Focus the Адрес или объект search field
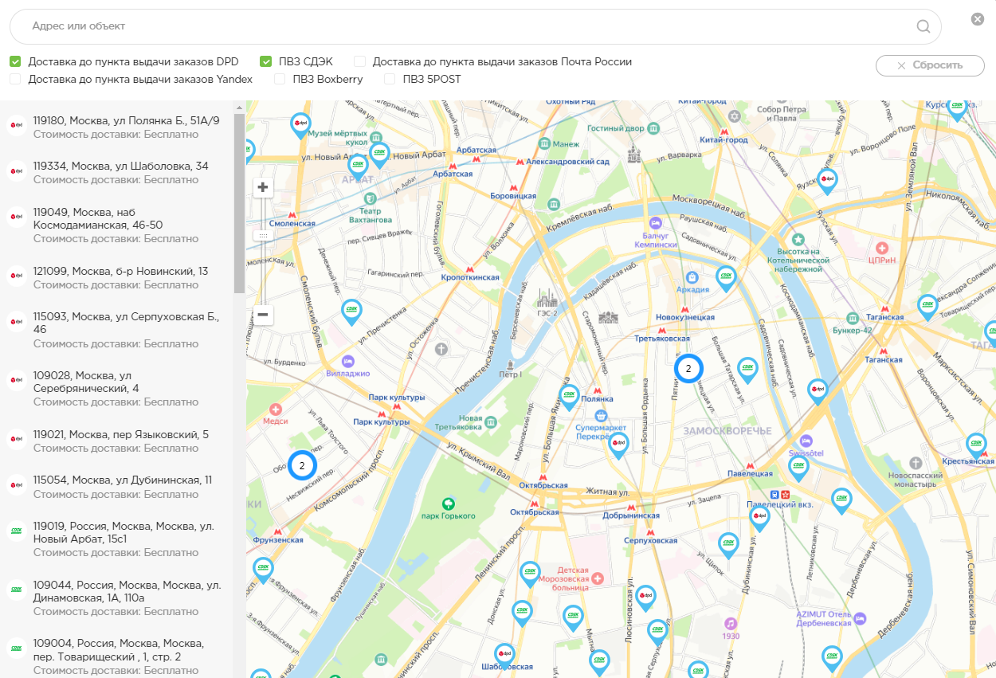The width and height of the screenshot is (996, 678). pos(475,26)
